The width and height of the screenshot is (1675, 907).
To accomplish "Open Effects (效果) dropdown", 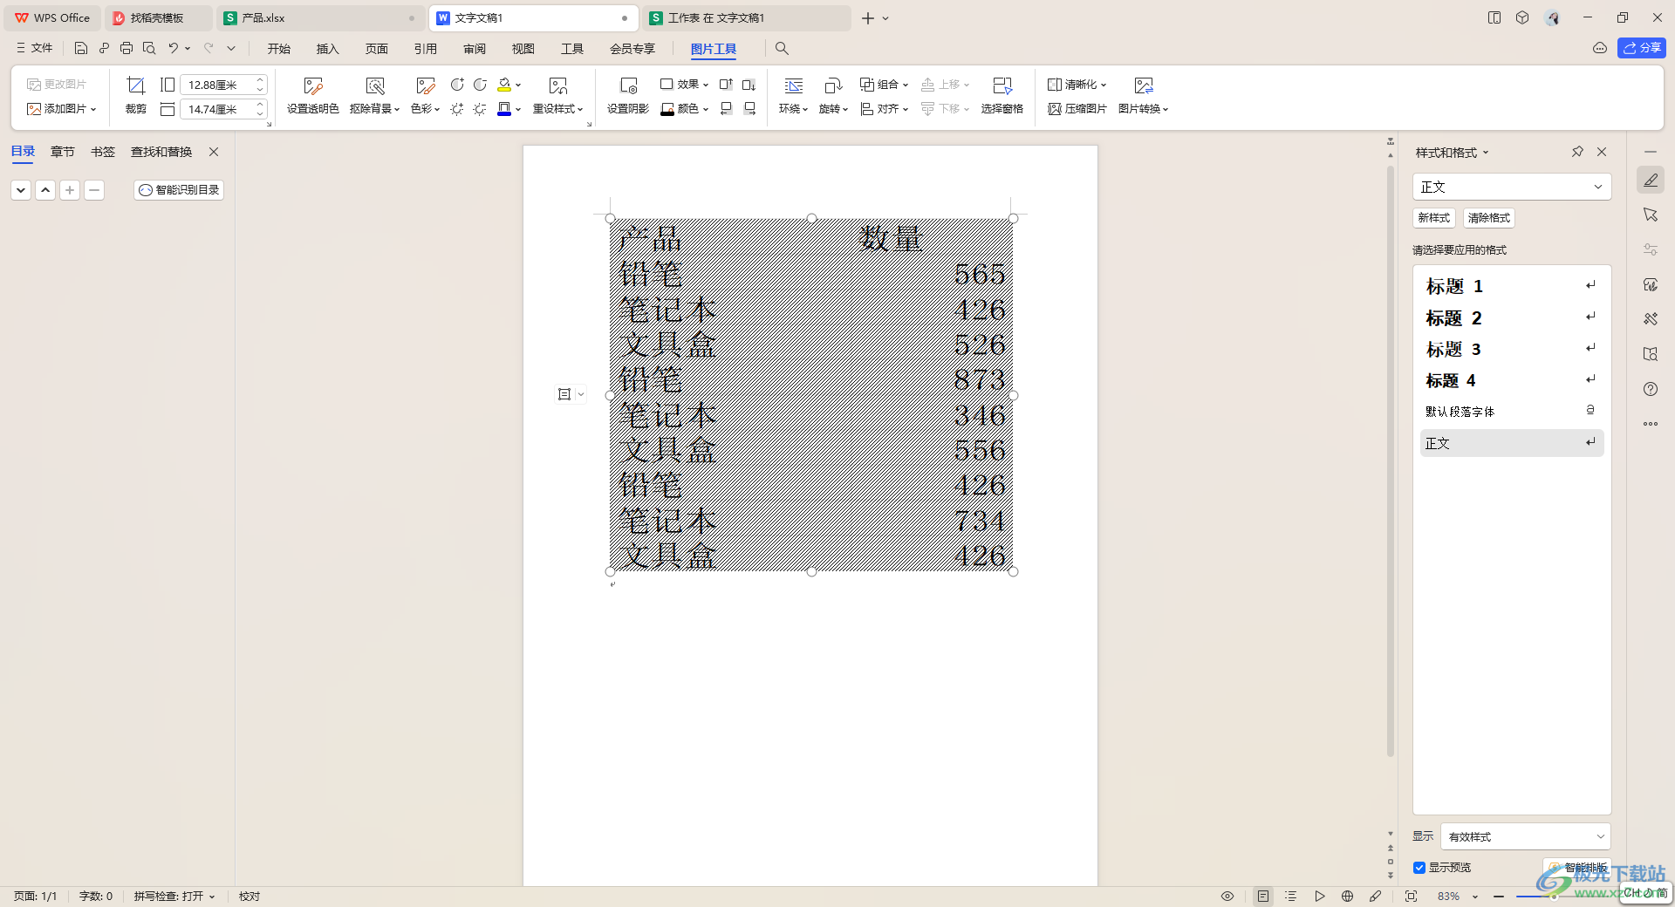I will click(685, 85).
